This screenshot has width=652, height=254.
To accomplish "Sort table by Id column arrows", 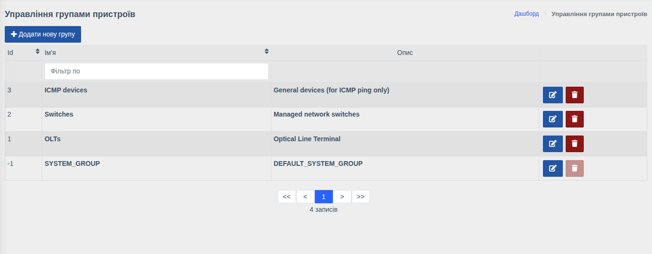I will (x=38, y=51).
